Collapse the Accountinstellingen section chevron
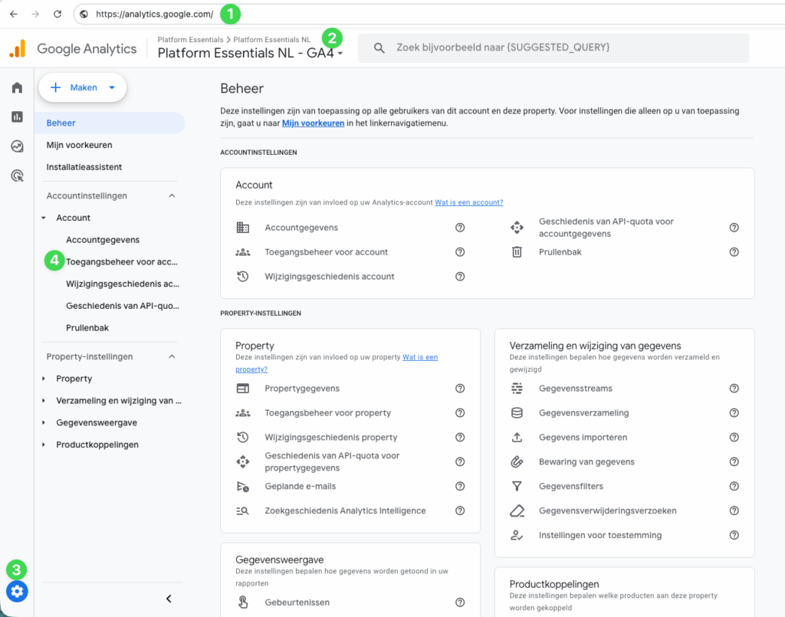785x617 pixels. coord(172,195)
